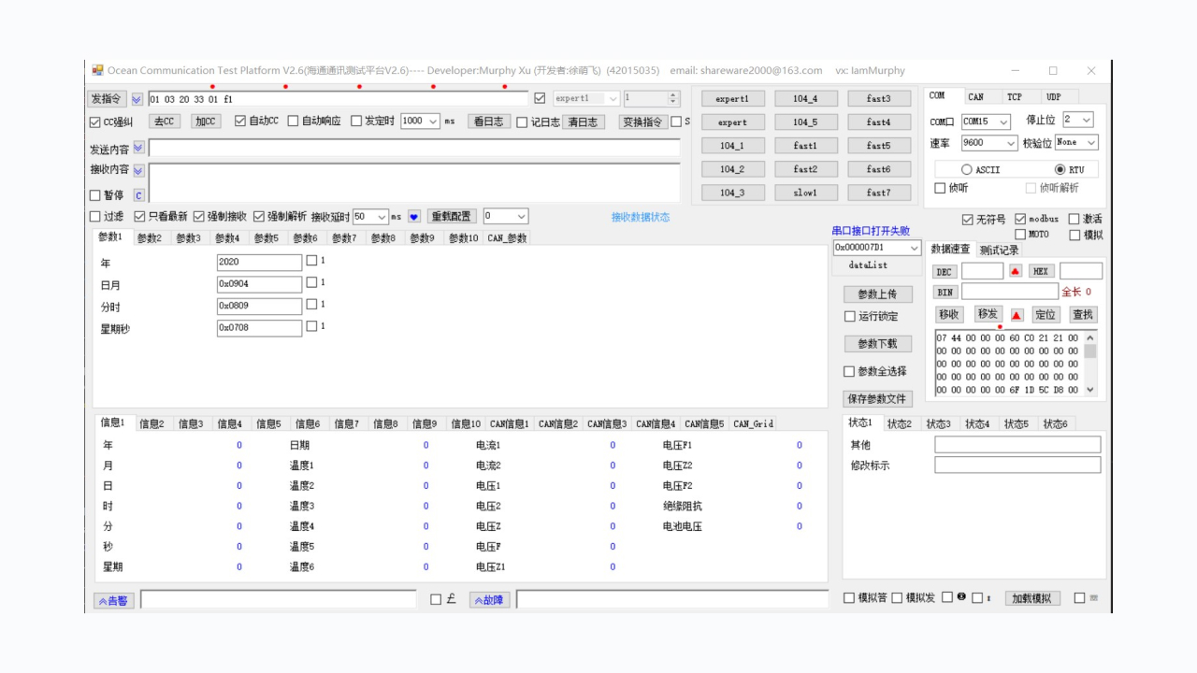This screenshot has height=673, width=1197.
Task: Click the double-chevron icon beside 发送内容
Action: pyautogui.click(x=139, y=148)
